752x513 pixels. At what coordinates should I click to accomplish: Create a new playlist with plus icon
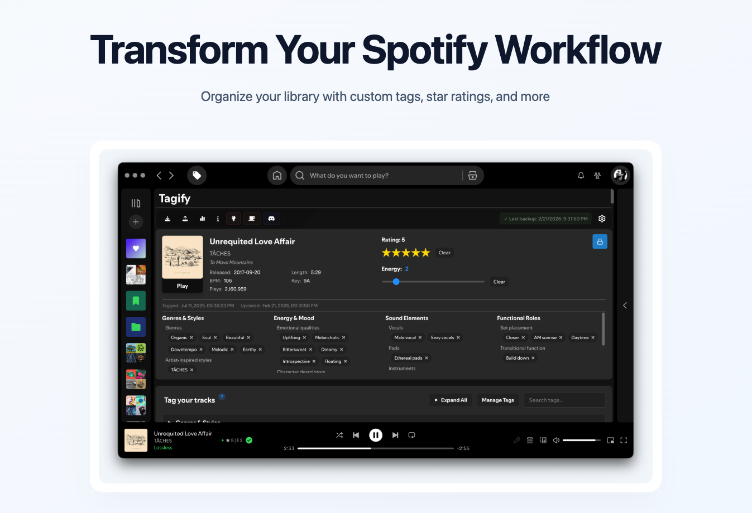click(x=136, y=222)
